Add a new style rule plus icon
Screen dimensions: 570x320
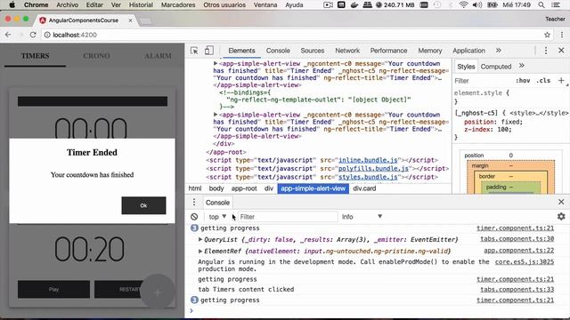pyautogui.click(x=561, y=81)
